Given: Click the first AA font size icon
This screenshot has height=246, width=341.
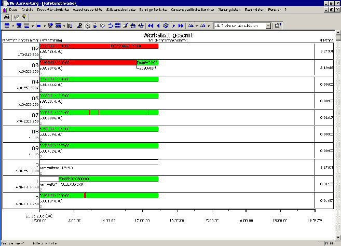Looking at the screenshot, I should 191,26.
